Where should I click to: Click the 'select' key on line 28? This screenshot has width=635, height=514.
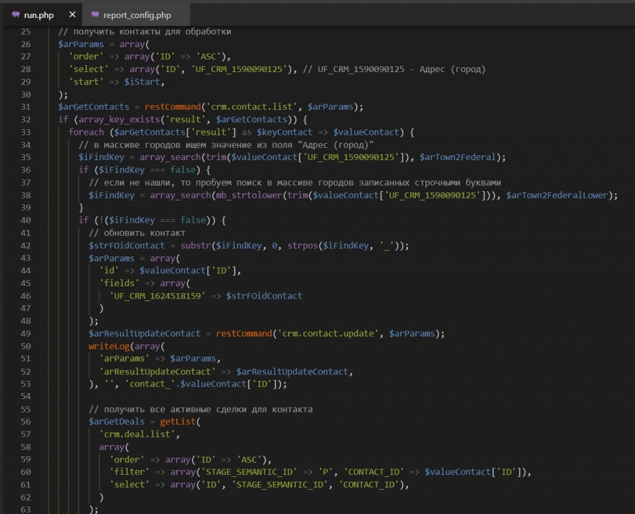coord(89,69)
